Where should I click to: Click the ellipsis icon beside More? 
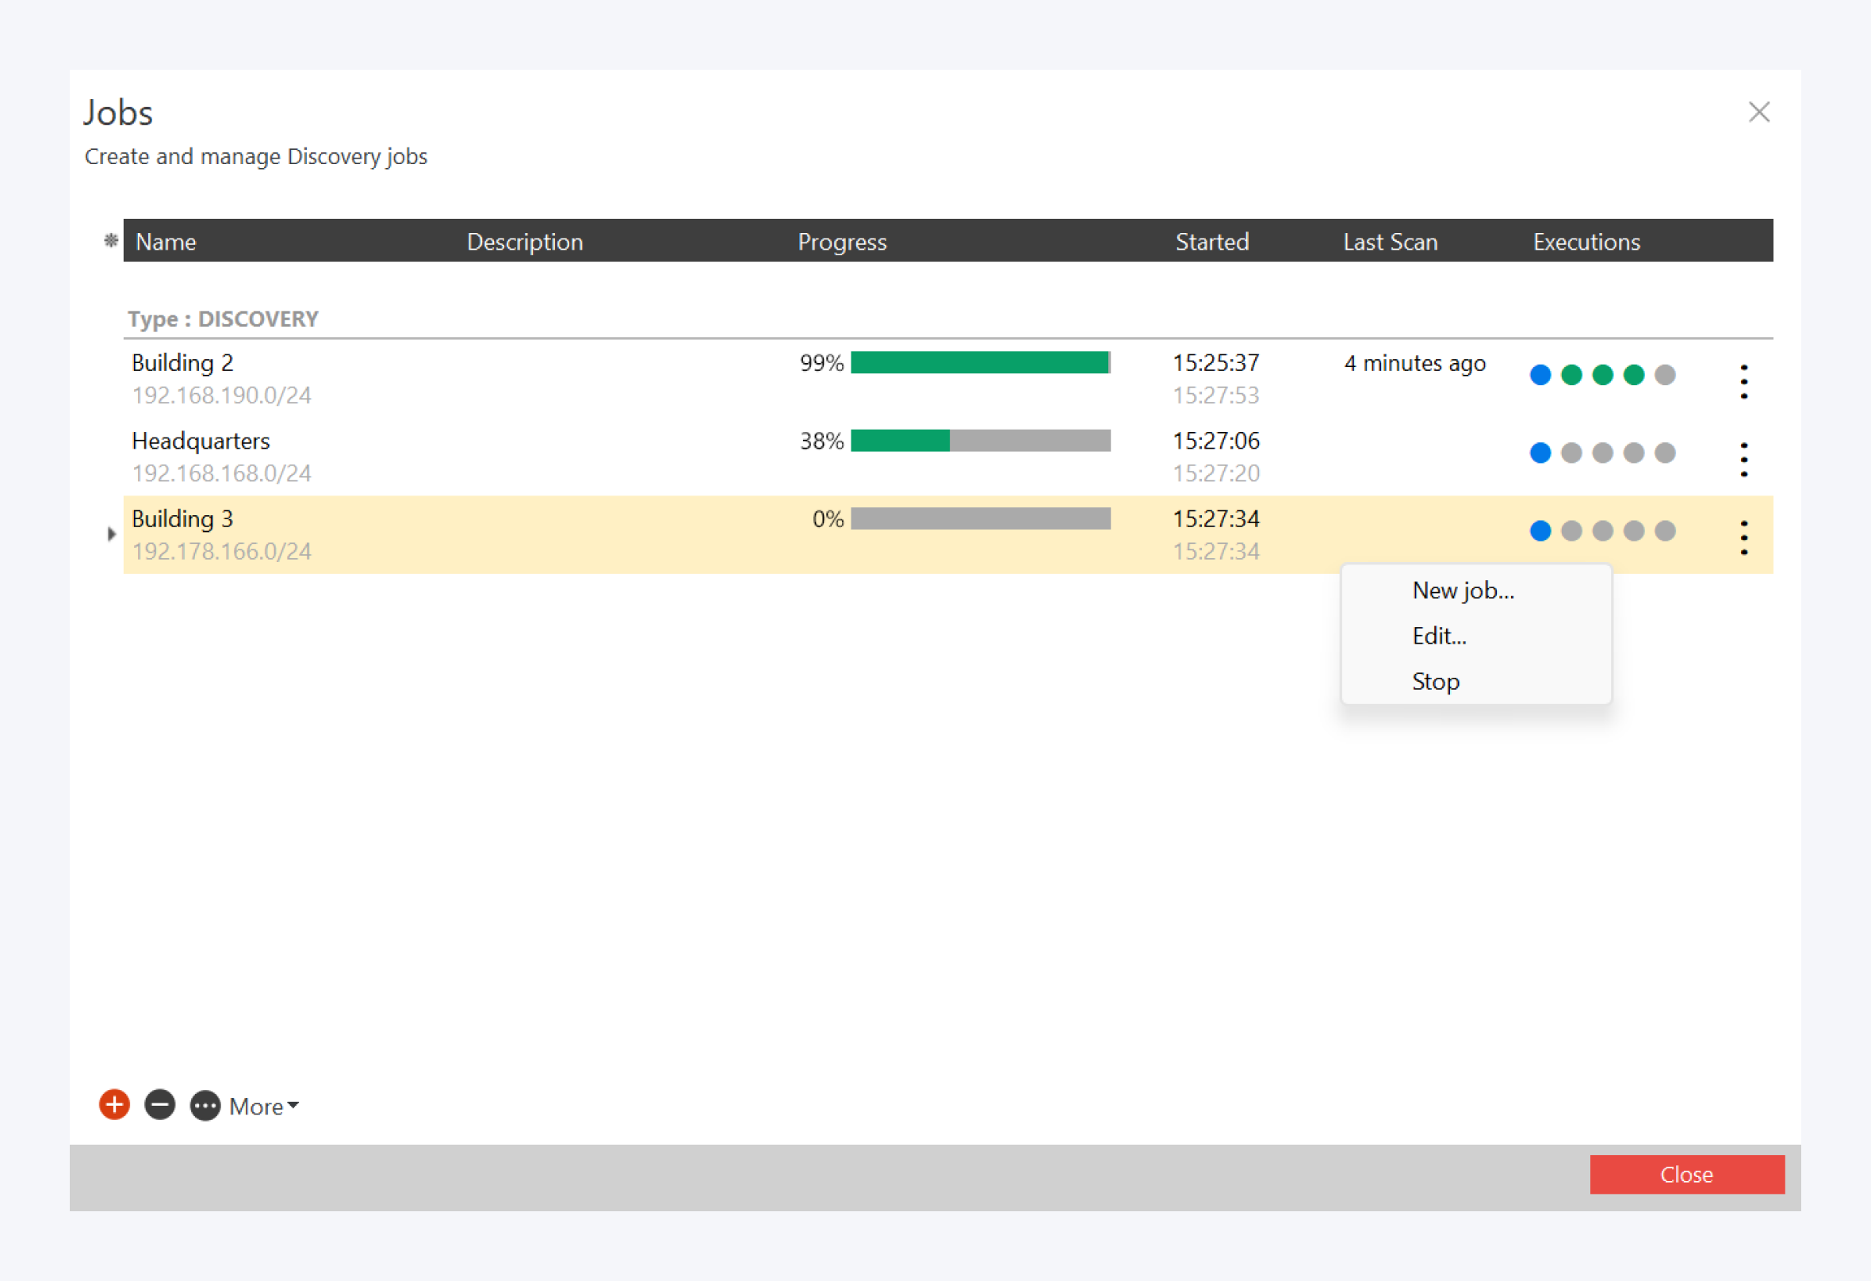coord(205,1106)
